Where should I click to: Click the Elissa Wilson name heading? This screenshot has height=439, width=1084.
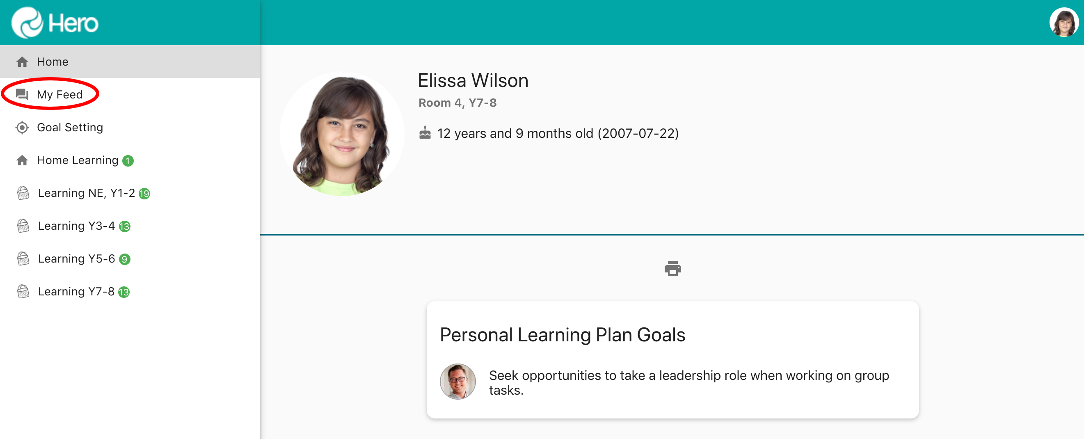click(473, 80)
